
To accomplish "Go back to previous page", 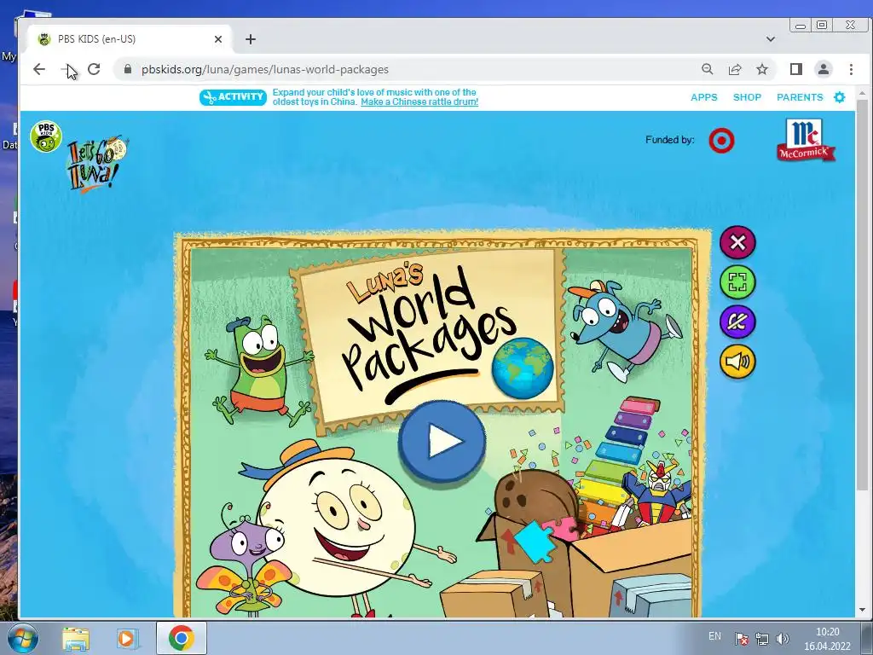I will point(39,69).
